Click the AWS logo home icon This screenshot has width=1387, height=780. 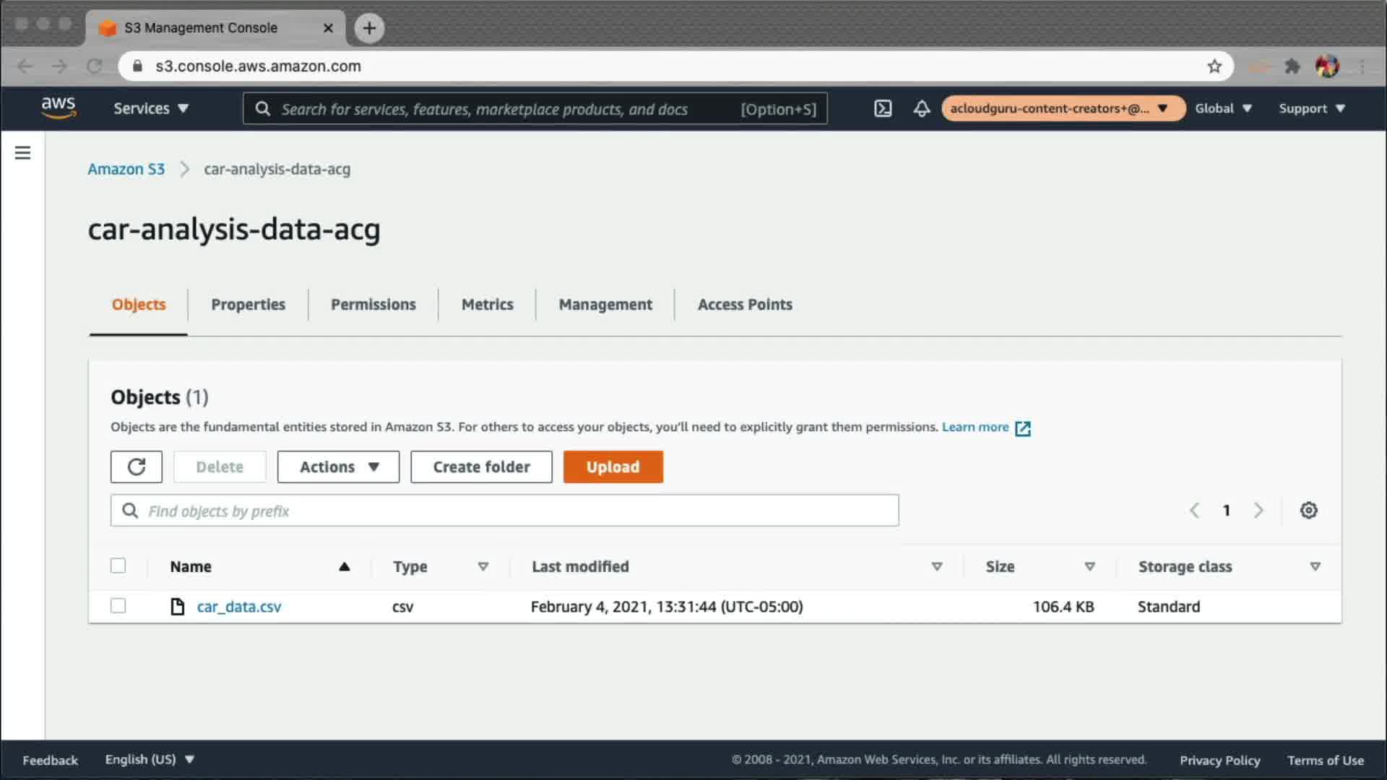point(59,108)
